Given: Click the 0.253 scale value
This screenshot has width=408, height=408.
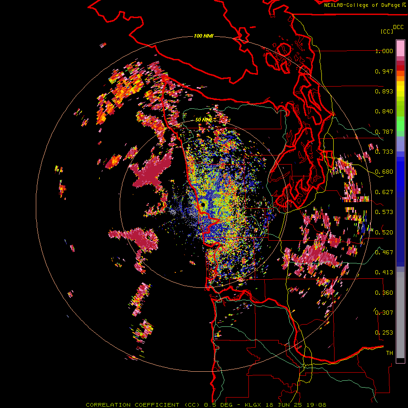Looking at the screenshot, I should point(384,333).
